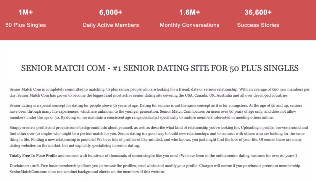The image size is (316, 181).
Task: Click the Totally Free To Place Profile text
Action: pyautogui.click(x=33, y=156)
